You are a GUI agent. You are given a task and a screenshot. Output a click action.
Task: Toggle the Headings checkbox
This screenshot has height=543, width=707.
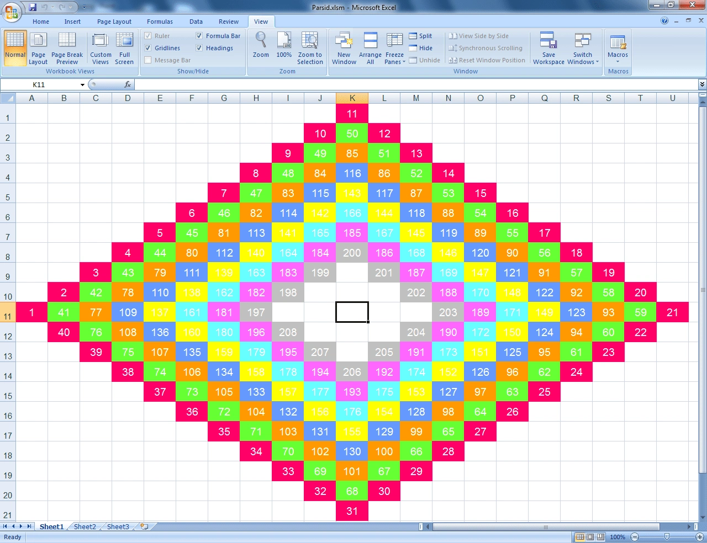[x=199, y=48]
